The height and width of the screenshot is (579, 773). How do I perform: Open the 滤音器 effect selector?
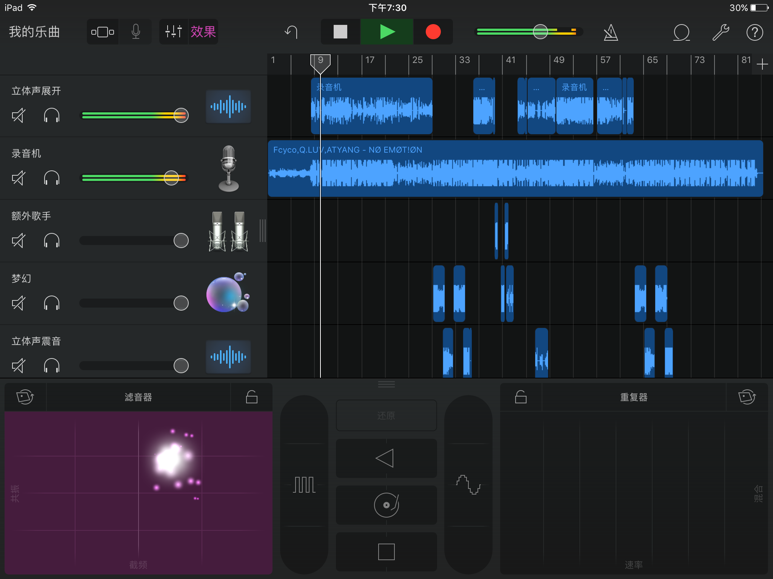click(x=138, y=397)
